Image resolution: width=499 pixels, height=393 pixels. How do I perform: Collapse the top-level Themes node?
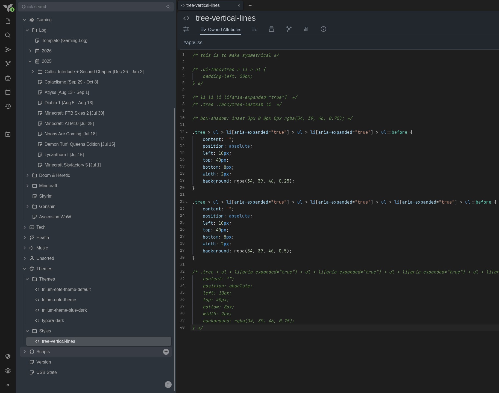[x=25, y=269]
